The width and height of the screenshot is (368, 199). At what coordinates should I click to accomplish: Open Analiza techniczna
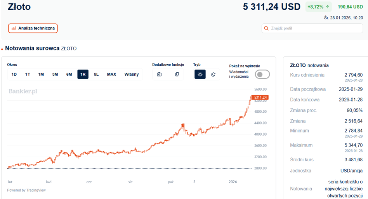(x=33, y=28)
